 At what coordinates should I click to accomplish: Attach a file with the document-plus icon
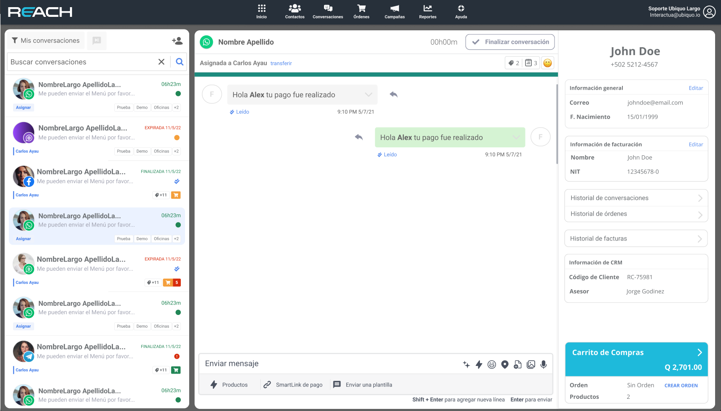coord(517,365)
